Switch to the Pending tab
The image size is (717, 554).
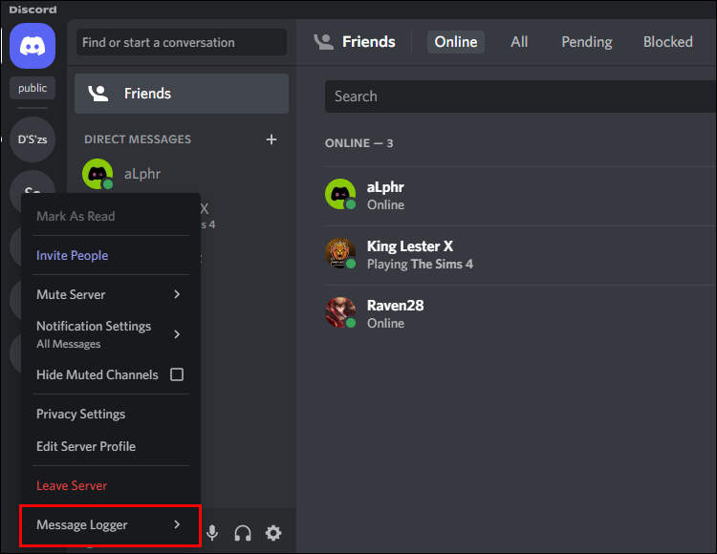point(587,42)
